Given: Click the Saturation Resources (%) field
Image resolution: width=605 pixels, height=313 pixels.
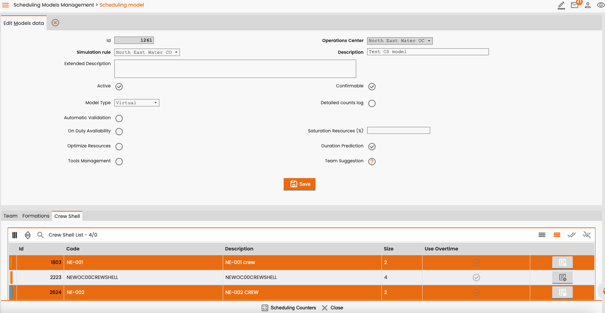Looking at the screenshot, I should [399, 131].
